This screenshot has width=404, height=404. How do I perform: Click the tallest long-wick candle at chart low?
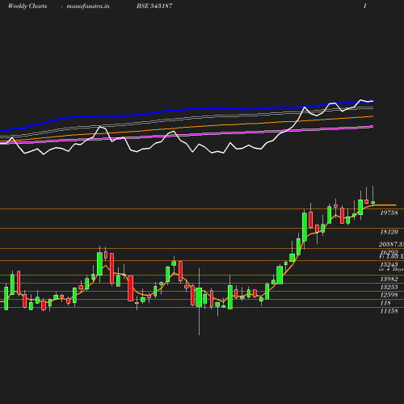click(x=199, y=301)
